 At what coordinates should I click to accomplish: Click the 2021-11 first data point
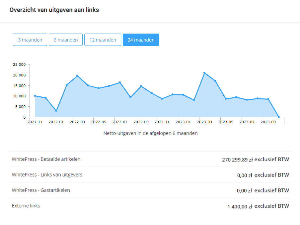35,96
